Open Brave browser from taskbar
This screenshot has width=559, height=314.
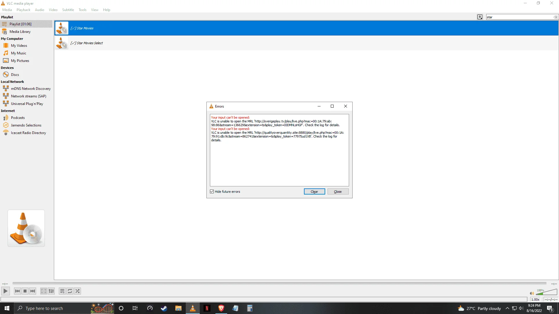(x=221, y=308)
